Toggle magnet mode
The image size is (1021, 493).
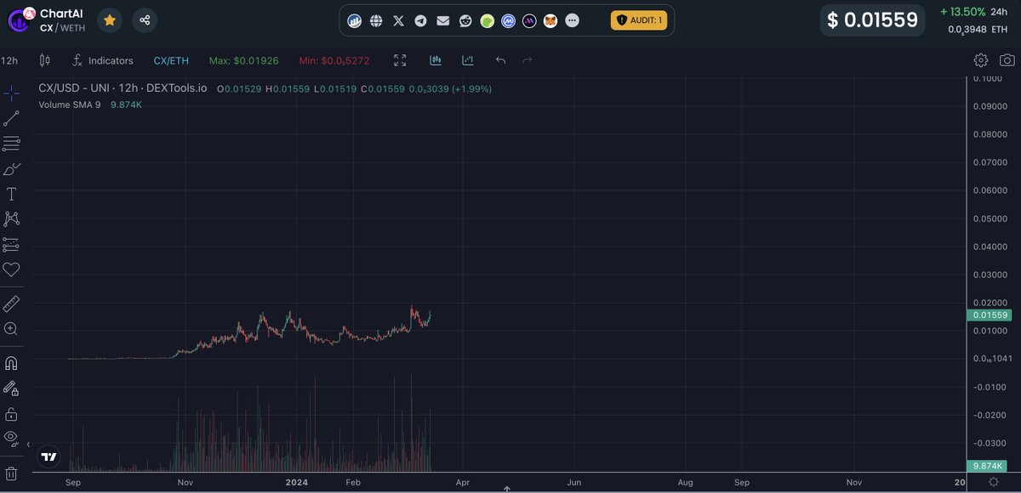(x=11, y=363)
